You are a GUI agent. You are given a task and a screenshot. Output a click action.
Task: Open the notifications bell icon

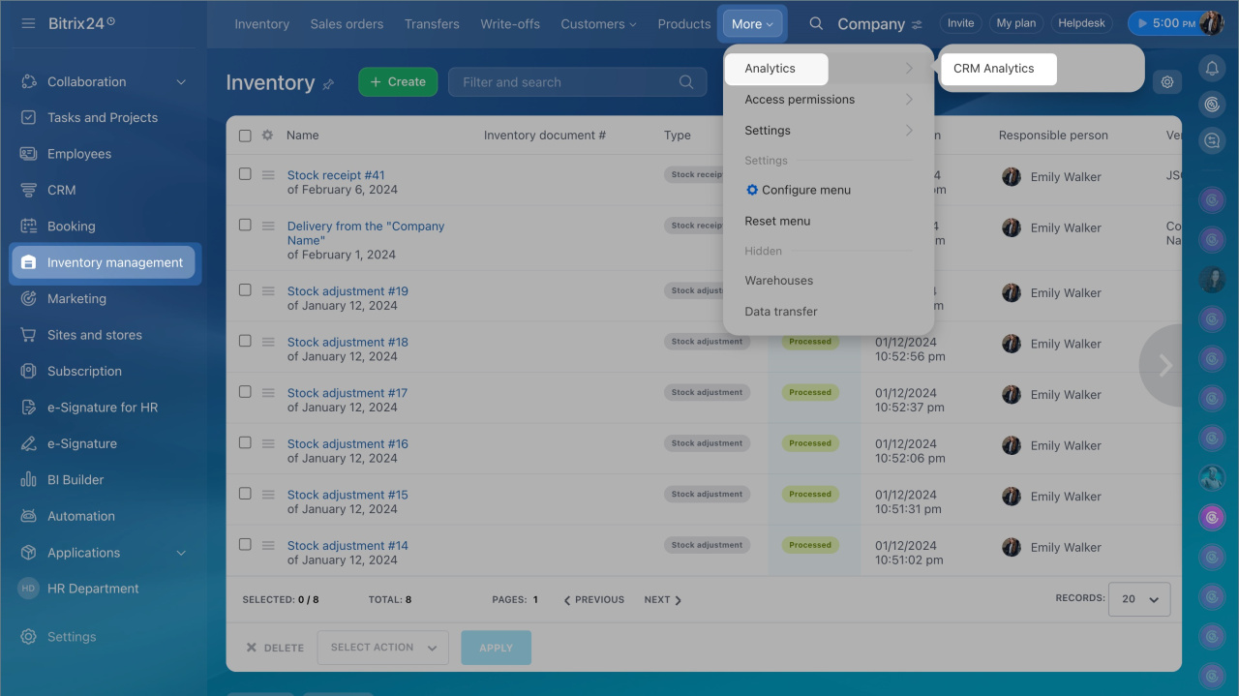(1211, 68)
